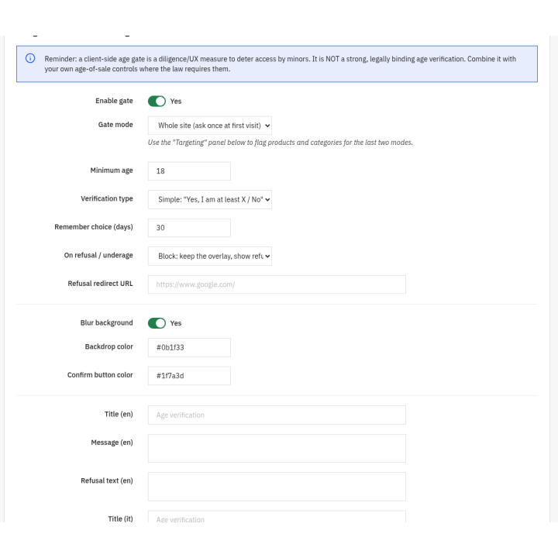The width and height of the screenshot is (558, 558).
Task: Click the Message (en) text area
Action: (x=277, y=449)
